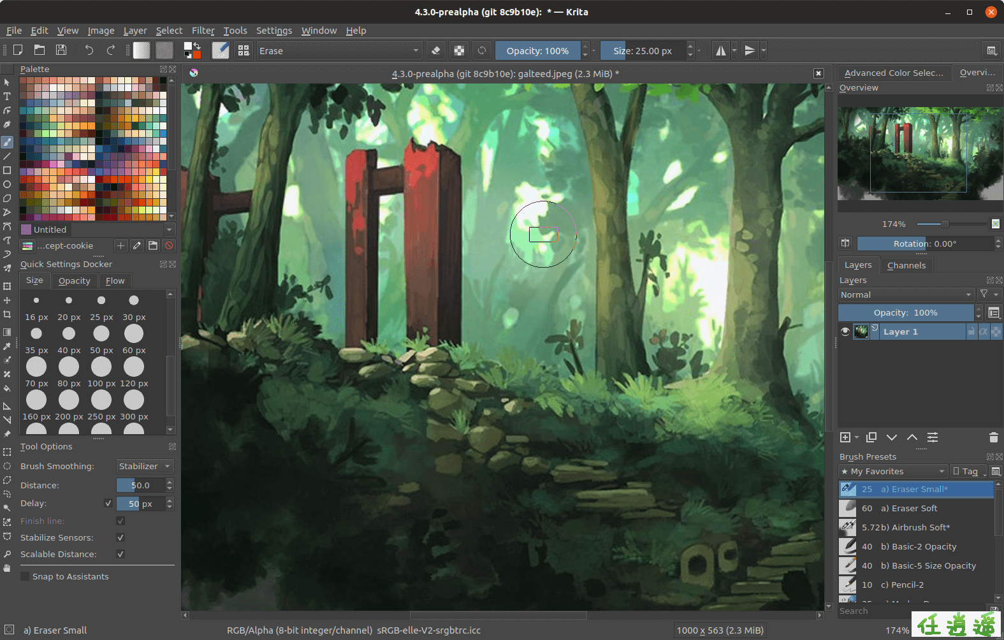The width and height of the screenshot is (1004, 640).
Task: Toggle the Delay checkbox
Action: click(x=108, y=504)
